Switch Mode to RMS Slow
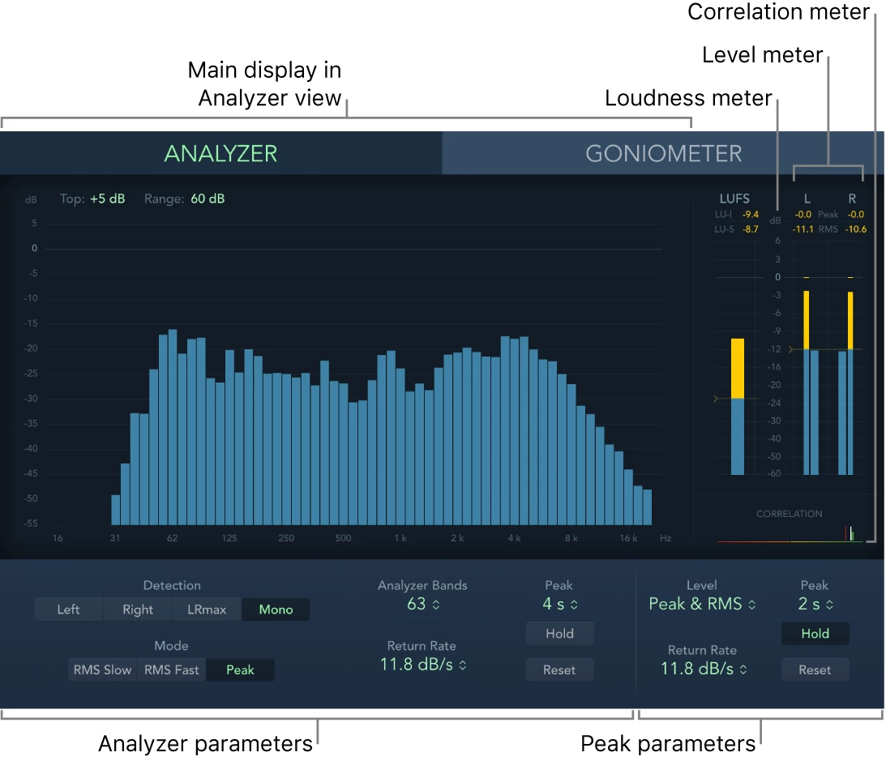The image size is (886, 761). [102, 669]
